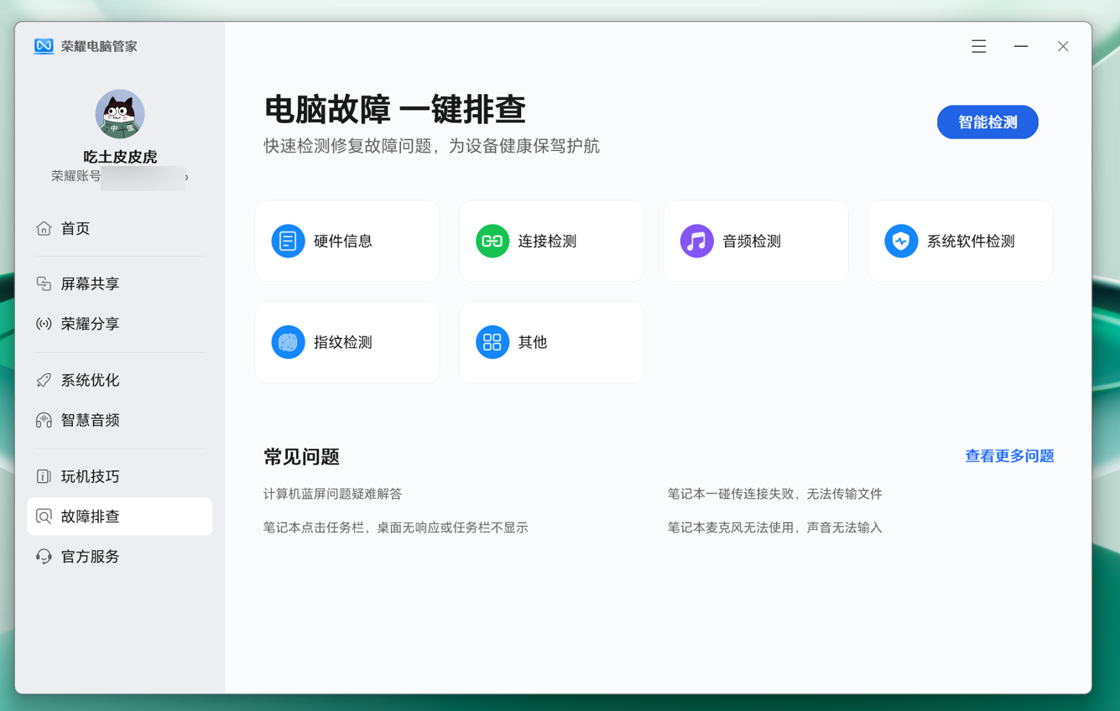Open the 连接检测 card label
Image resolution: width=1120 pixels, height=711 pixels.
(547, 241)
